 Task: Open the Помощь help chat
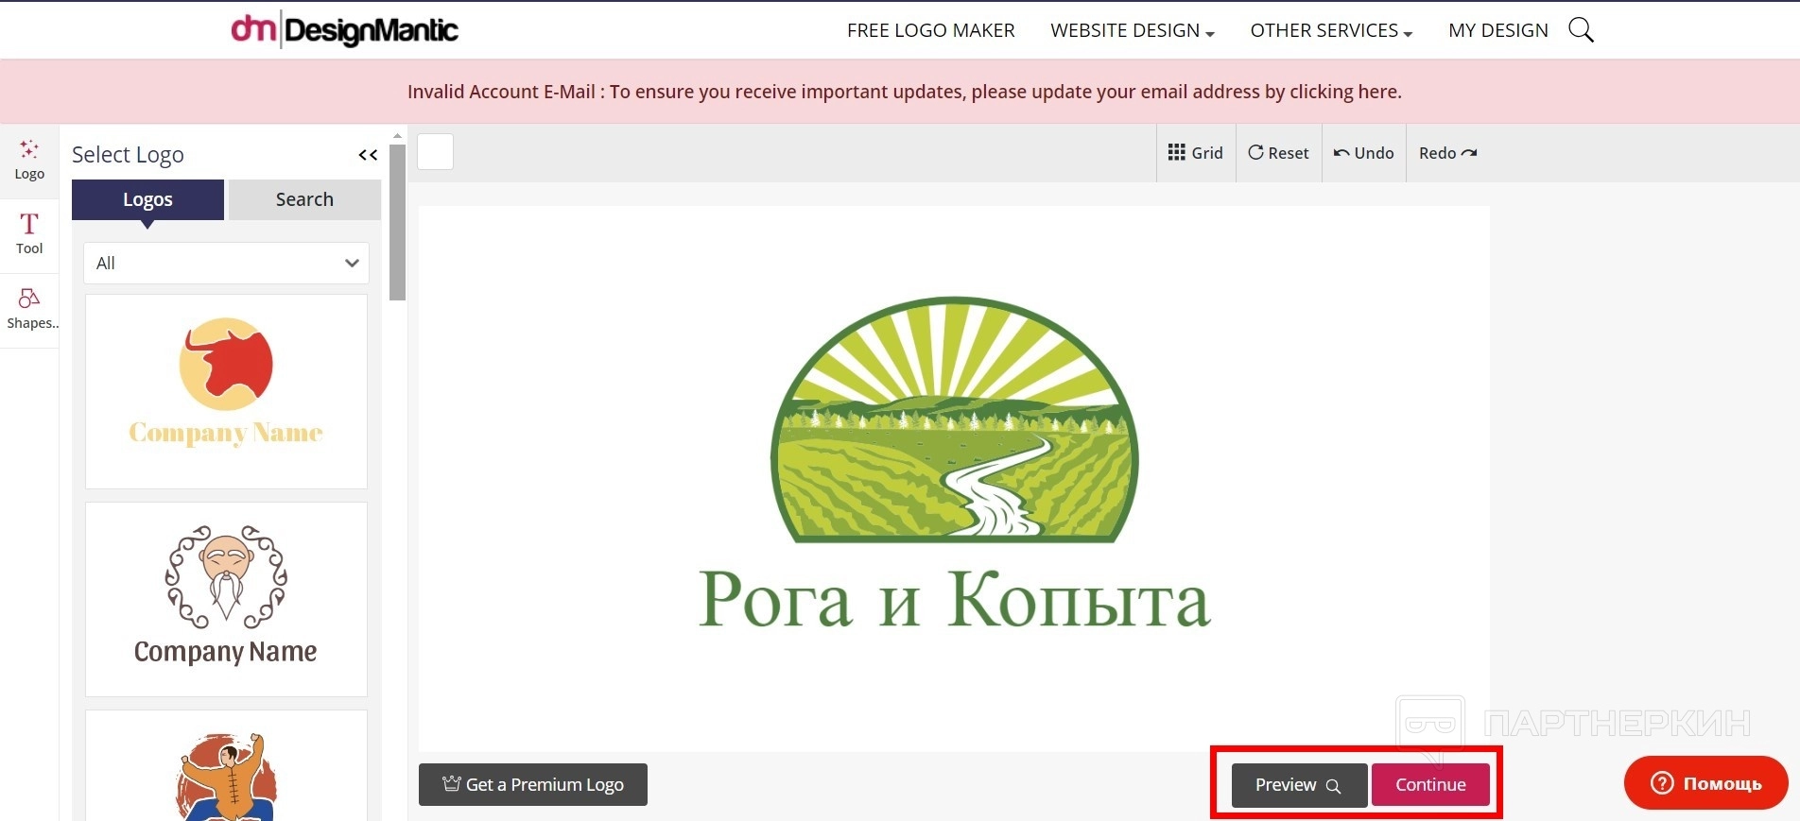click(1705, 783)
